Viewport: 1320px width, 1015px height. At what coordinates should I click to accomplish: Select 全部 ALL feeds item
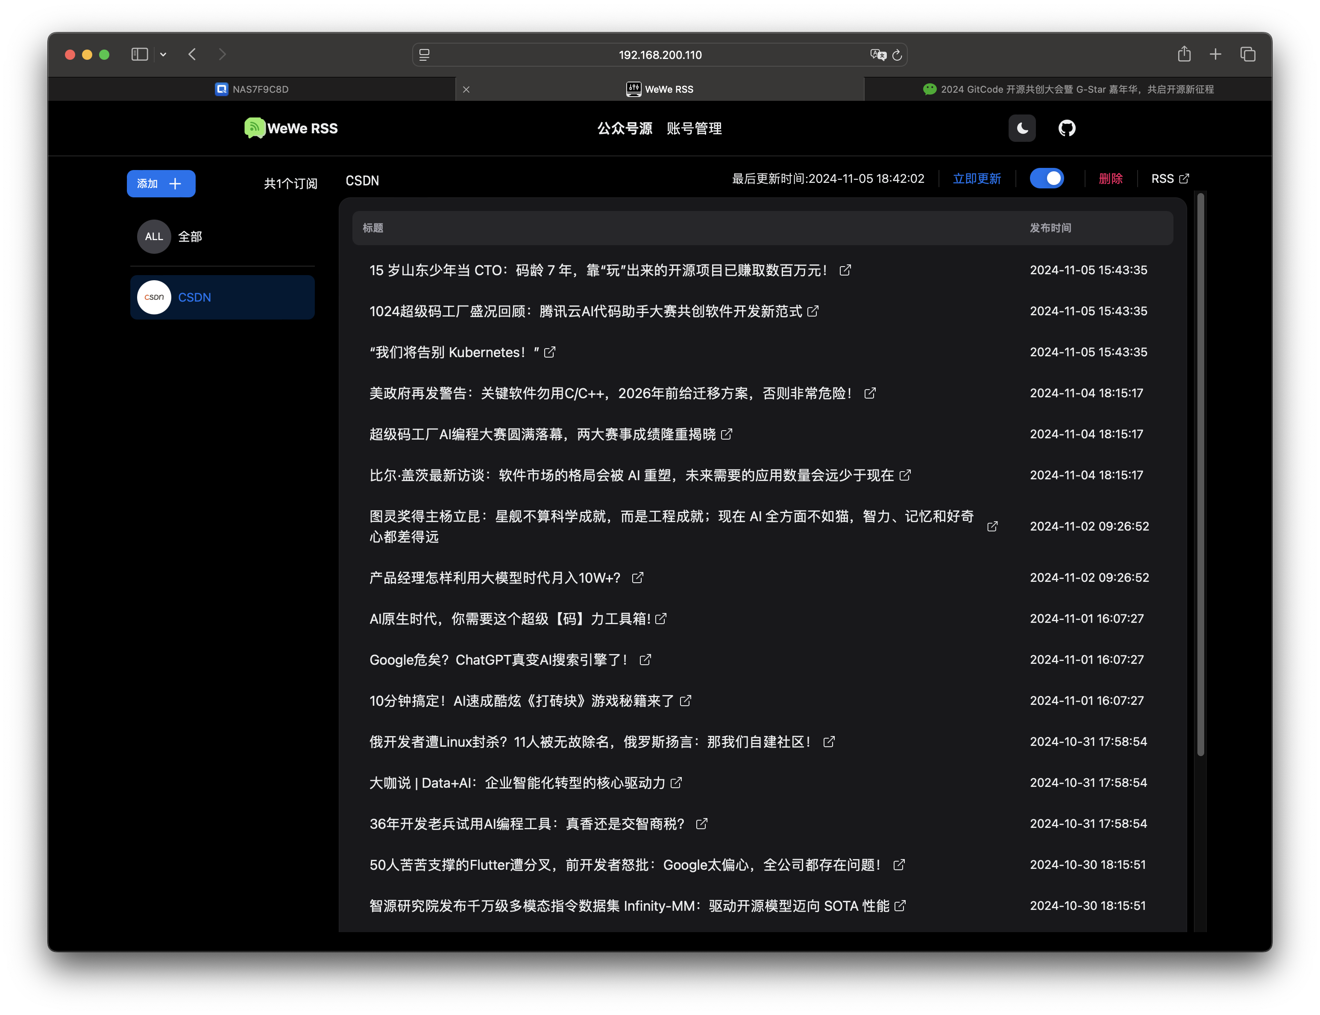(x=222, y=236)
